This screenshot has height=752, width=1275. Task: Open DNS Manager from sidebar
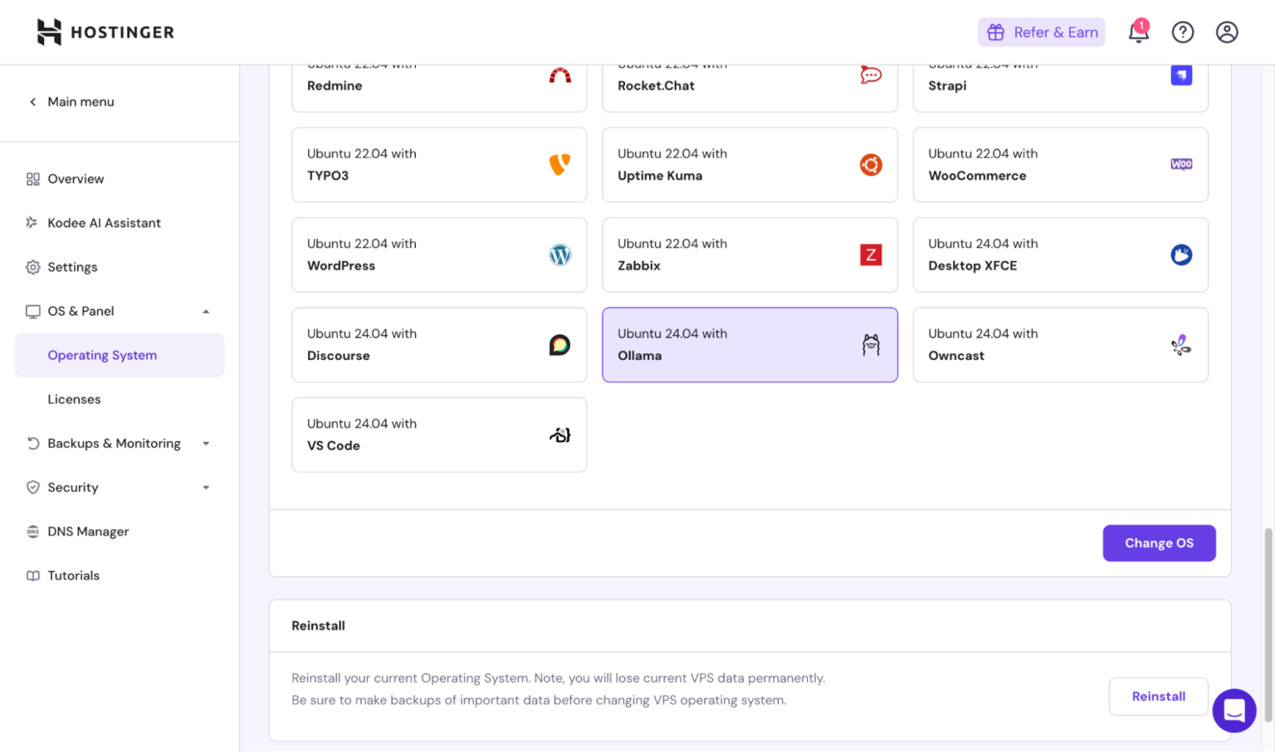point(88,531)
